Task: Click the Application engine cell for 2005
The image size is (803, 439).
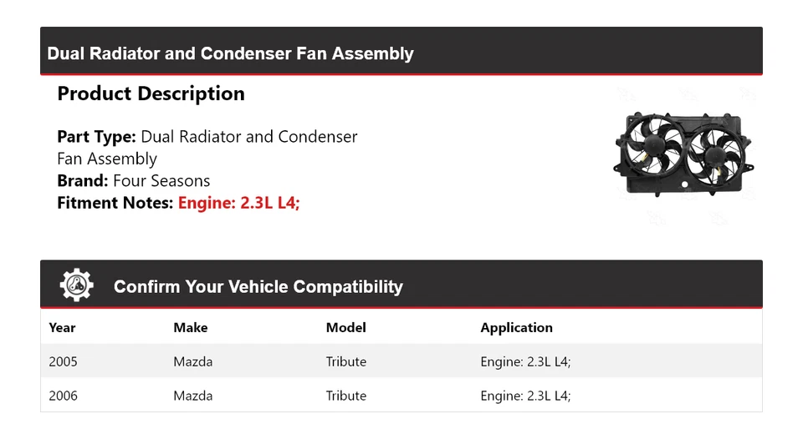Action: tap(525, 361)
